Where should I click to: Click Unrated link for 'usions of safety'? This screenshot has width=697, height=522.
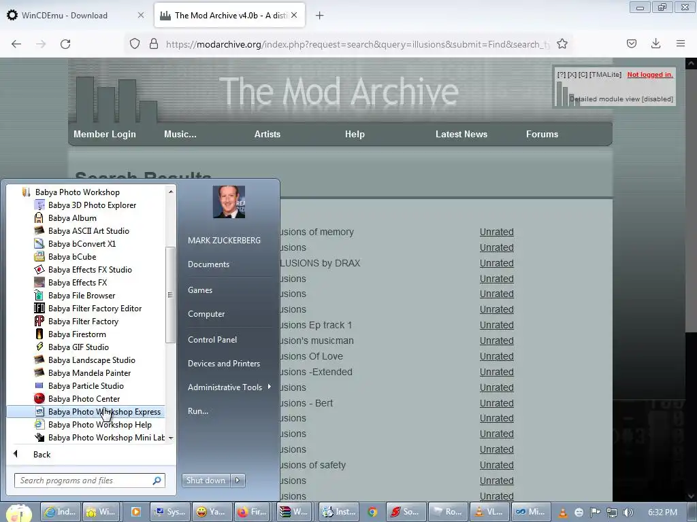point(496,465)
